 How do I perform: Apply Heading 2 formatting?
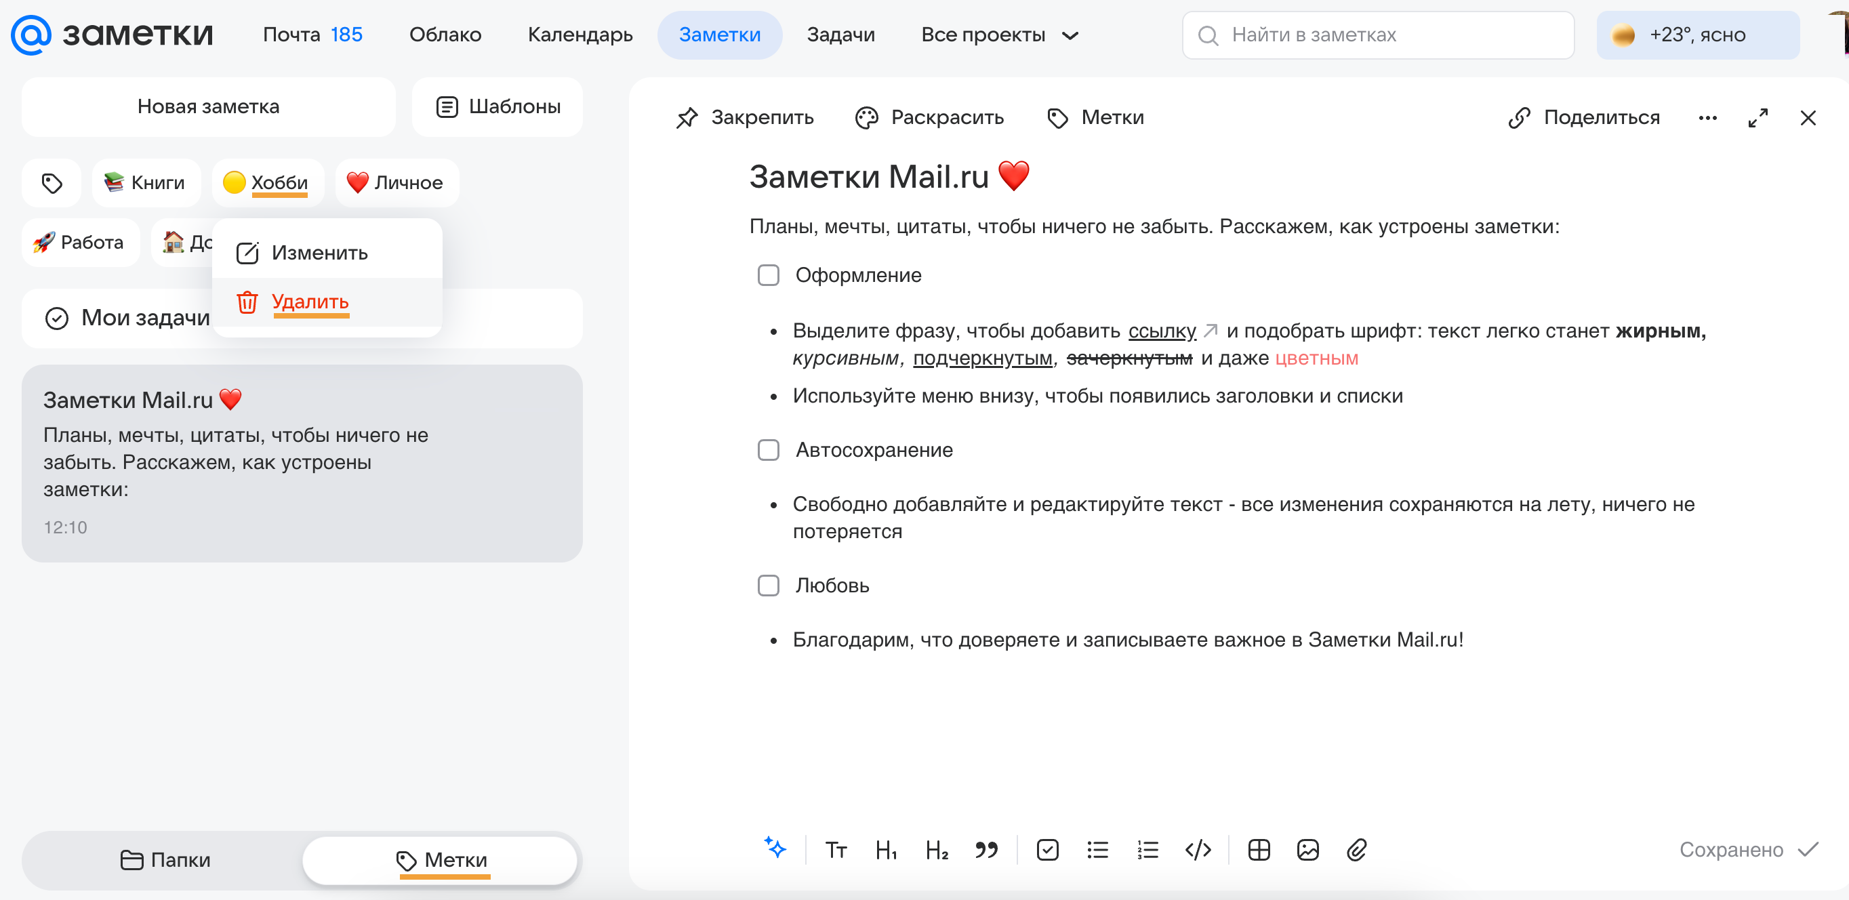click(x=937, y=850)
